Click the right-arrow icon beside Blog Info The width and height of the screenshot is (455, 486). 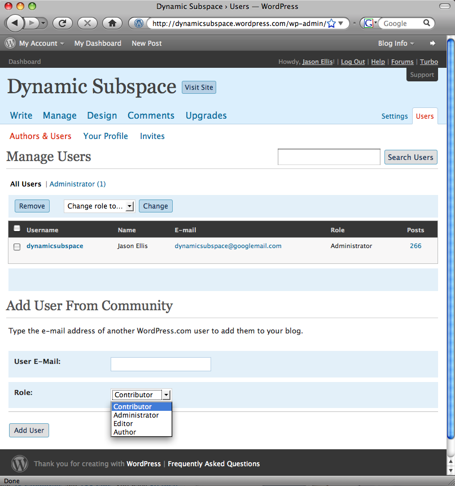[432, 43]
